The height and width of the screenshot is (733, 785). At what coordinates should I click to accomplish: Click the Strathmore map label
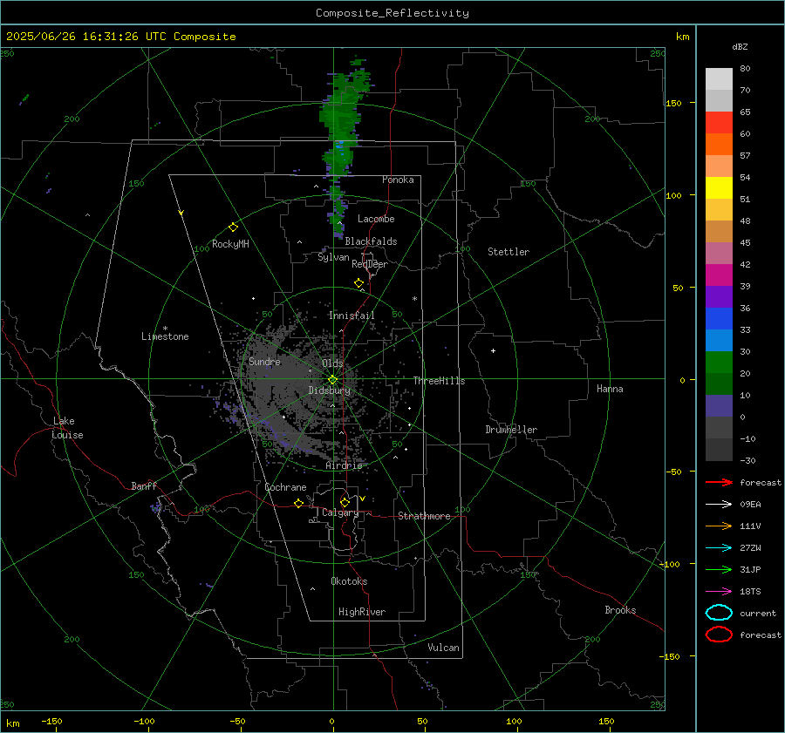pos(425,516)
